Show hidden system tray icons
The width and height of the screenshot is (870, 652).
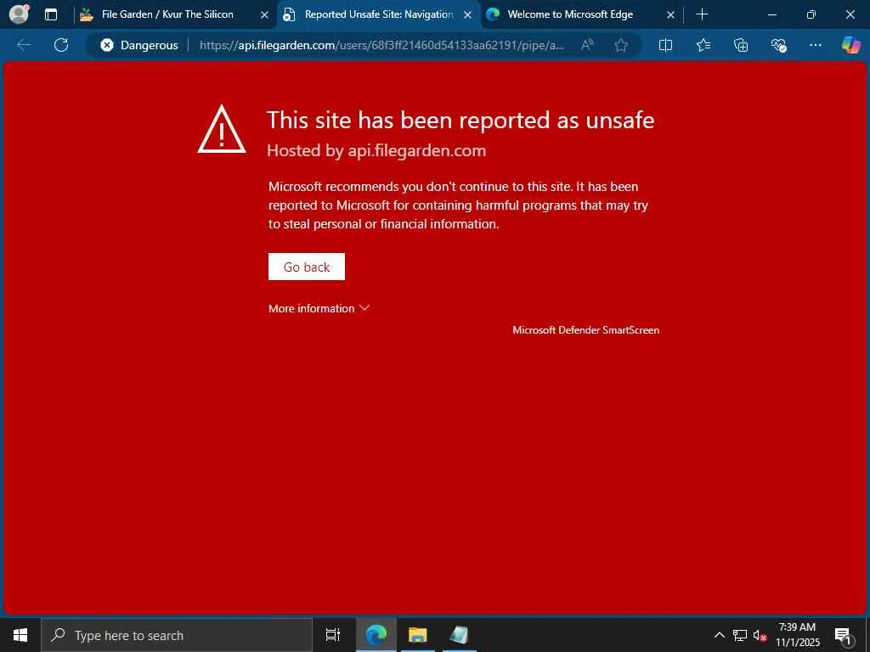pyautogui.click(x=719, y=635)
